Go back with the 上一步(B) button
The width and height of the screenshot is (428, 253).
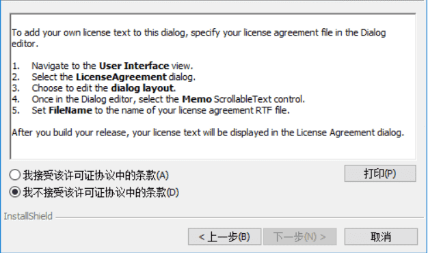pyautogui.click(x=224, y=237)
